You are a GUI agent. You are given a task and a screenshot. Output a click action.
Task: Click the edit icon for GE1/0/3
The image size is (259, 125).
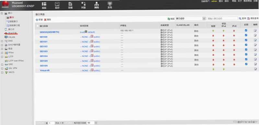255,49
